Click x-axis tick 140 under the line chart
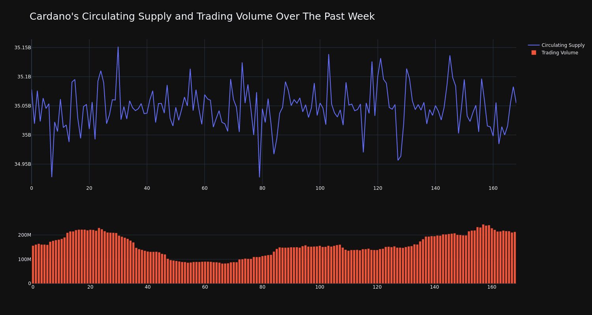 pyautogui.click(x=435, y=188)
